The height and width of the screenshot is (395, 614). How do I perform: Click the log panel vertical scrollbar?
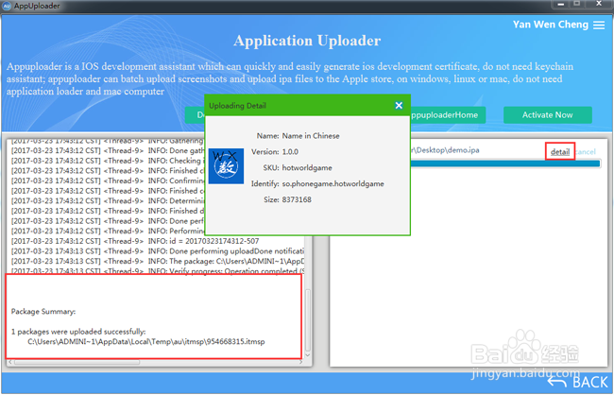(x=308, y=320)
